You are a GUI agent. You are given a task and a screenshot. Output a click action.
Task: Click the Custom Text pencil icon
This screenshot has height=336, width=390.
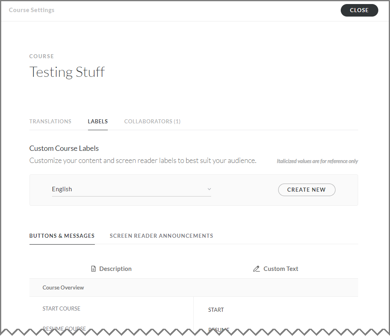(x=256, y=269)
